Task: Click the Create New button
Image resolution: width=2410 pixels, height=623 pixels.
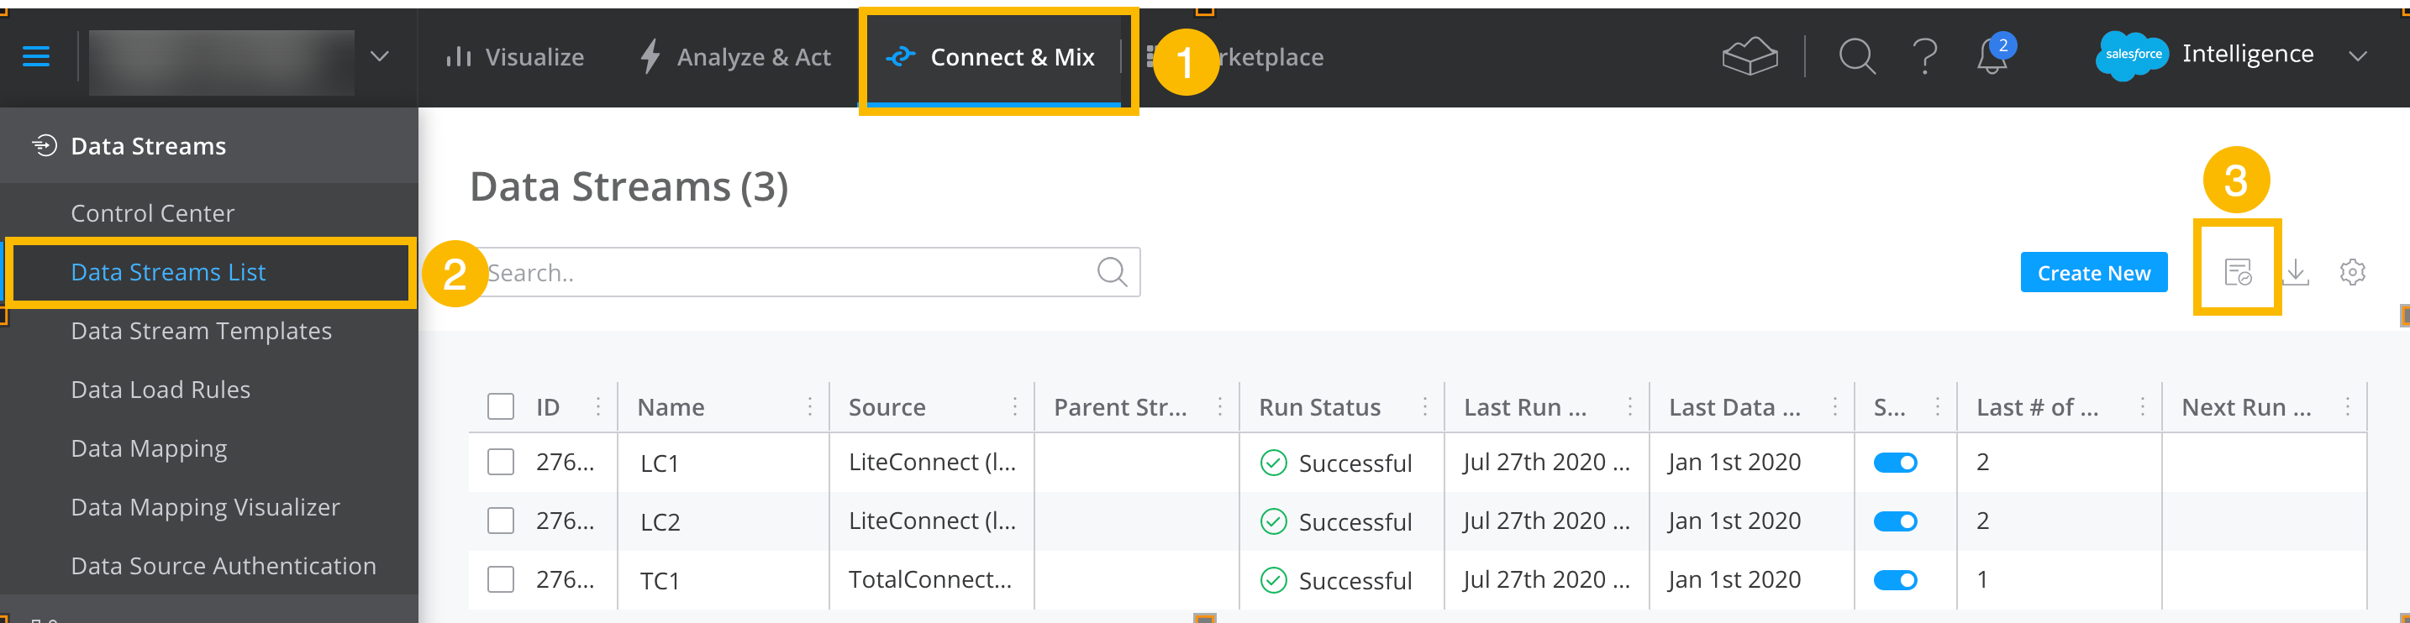Action: click(x=2094, y=272)
